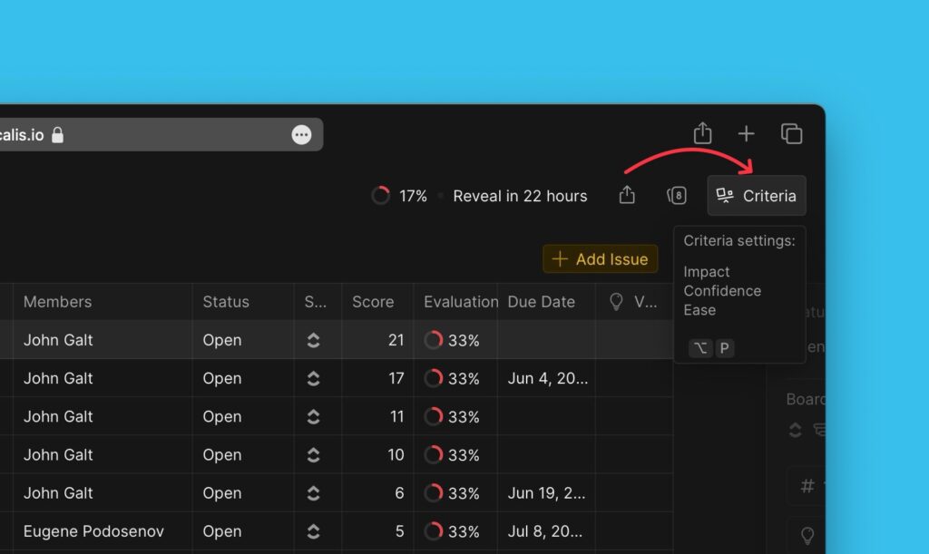Click the Members column header
The height and width of the screenshot is (554, 929).
pos(57,302)
